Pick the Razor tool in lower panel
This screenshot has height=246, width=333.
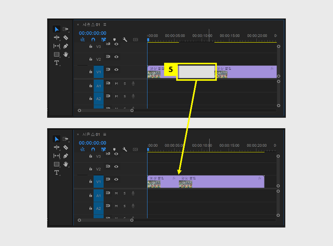(66, 147)
